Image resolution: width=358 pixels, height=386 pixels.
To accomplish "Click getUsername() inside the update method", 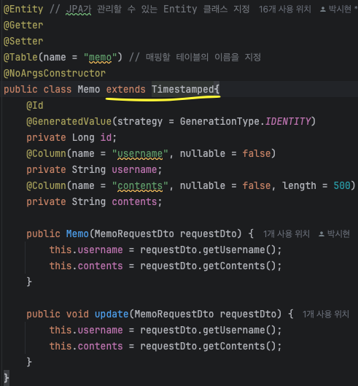I will (x=239, y=330).
